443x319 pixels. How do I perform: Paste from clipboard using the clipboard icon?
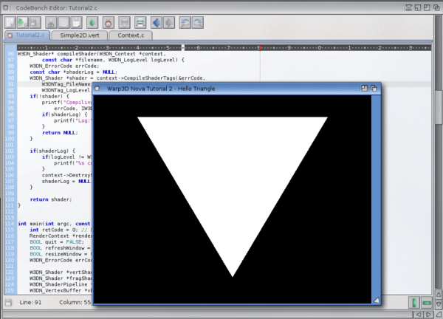click(76, 23)
